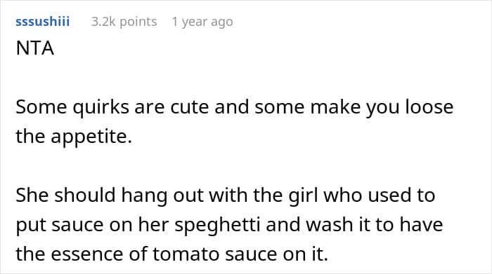Click the word loose in first paragraph
Viewport: 492px width, 274px height.
(429, 107)
